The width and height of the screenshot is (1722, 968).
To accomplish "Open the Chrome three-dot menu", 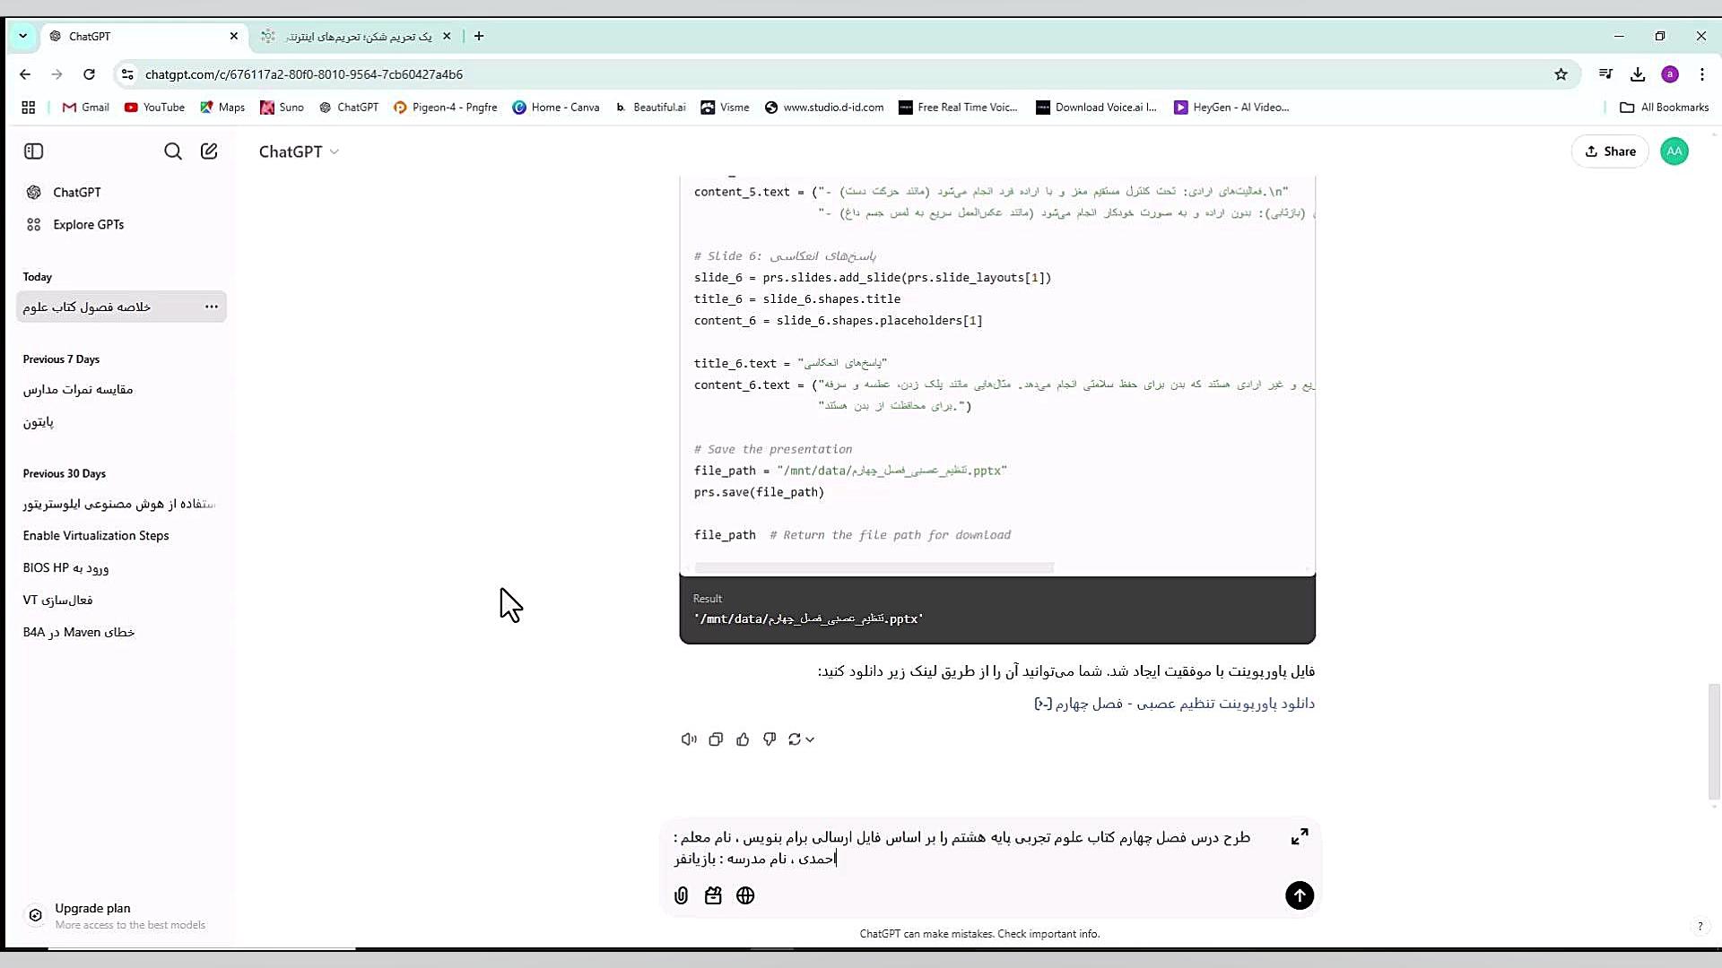I will pos(1701,74).
